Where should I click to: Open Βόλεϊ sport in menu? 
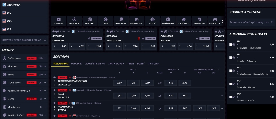24,99
